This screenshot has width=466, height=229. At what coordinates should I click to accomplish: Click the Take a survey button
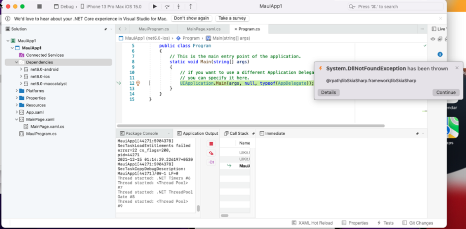[x=232, y=18]
